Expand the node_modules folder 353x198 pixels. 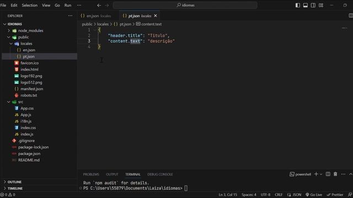coord(30,31)
